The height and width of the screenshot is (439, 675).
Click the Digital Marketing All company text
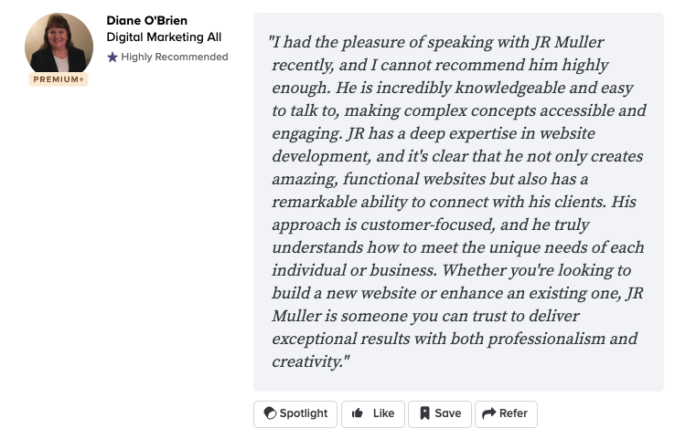click(x=164, y=37)
